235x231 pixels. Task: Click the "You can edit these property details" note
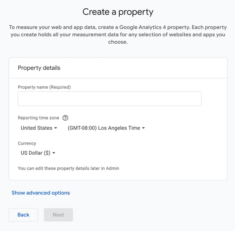[68, 168]
